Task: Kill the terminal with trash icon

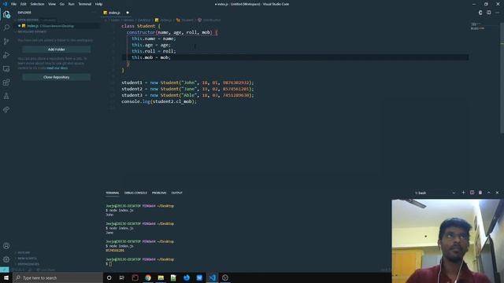Action: point(480,193)
